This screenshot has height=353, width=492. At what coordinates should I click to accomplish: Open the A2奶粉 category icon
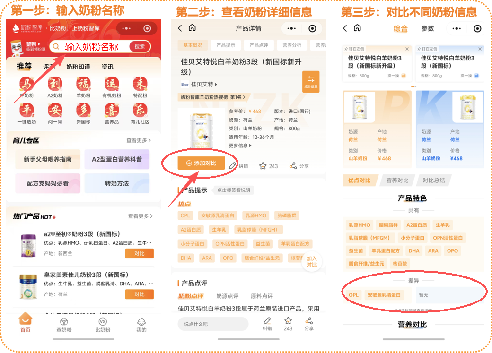[x=55, y=84]
